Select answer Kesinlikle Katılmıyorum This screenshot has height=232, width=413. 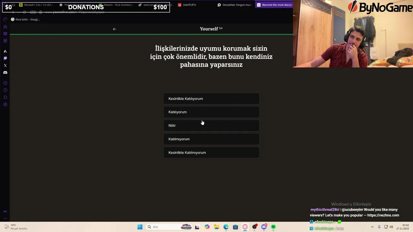pyautogui.click(x=211, y=153)
